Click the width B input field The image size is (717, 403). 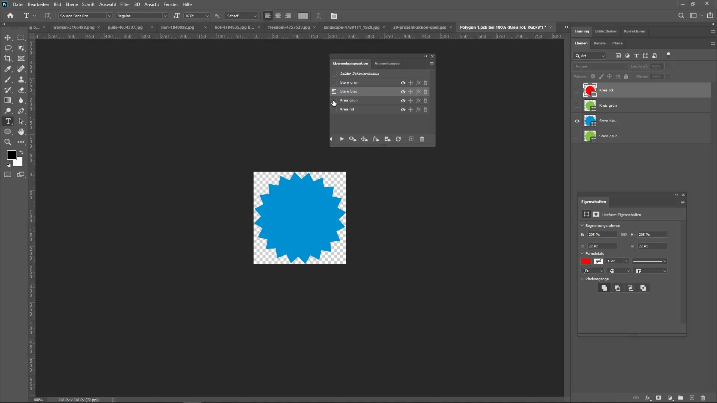click(x=602, y=235)
